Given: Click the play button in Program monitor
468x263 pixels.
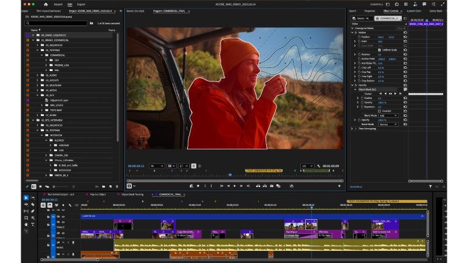Looking at the screenshot, I should (x=235, y=186).
